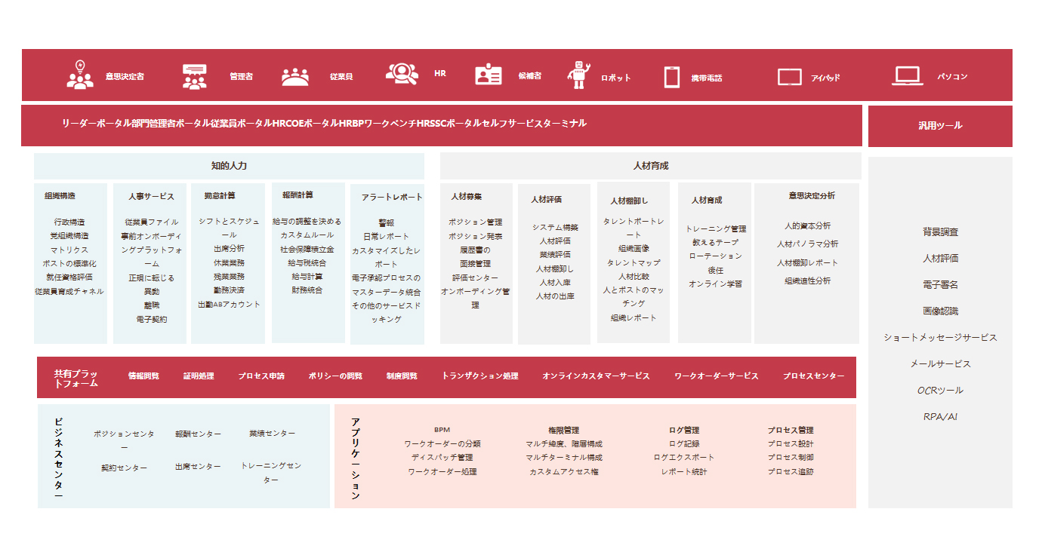Image resolution: width=1042 pixels, height=558 pixels.
Task: Select 従業員ファイル under 人事サービス
Action: 152,222
